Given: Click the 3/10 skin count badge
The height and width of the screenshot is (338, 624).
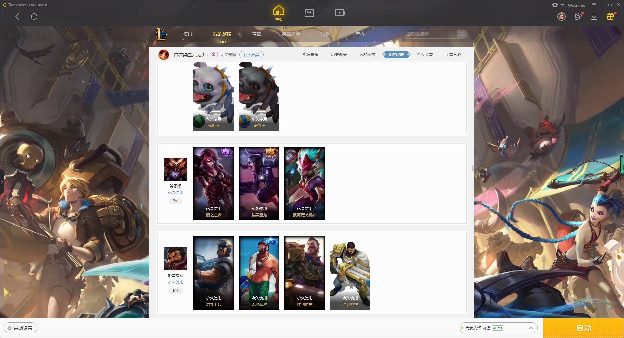Looking at the screenshot, I should (x=175, y=291).
